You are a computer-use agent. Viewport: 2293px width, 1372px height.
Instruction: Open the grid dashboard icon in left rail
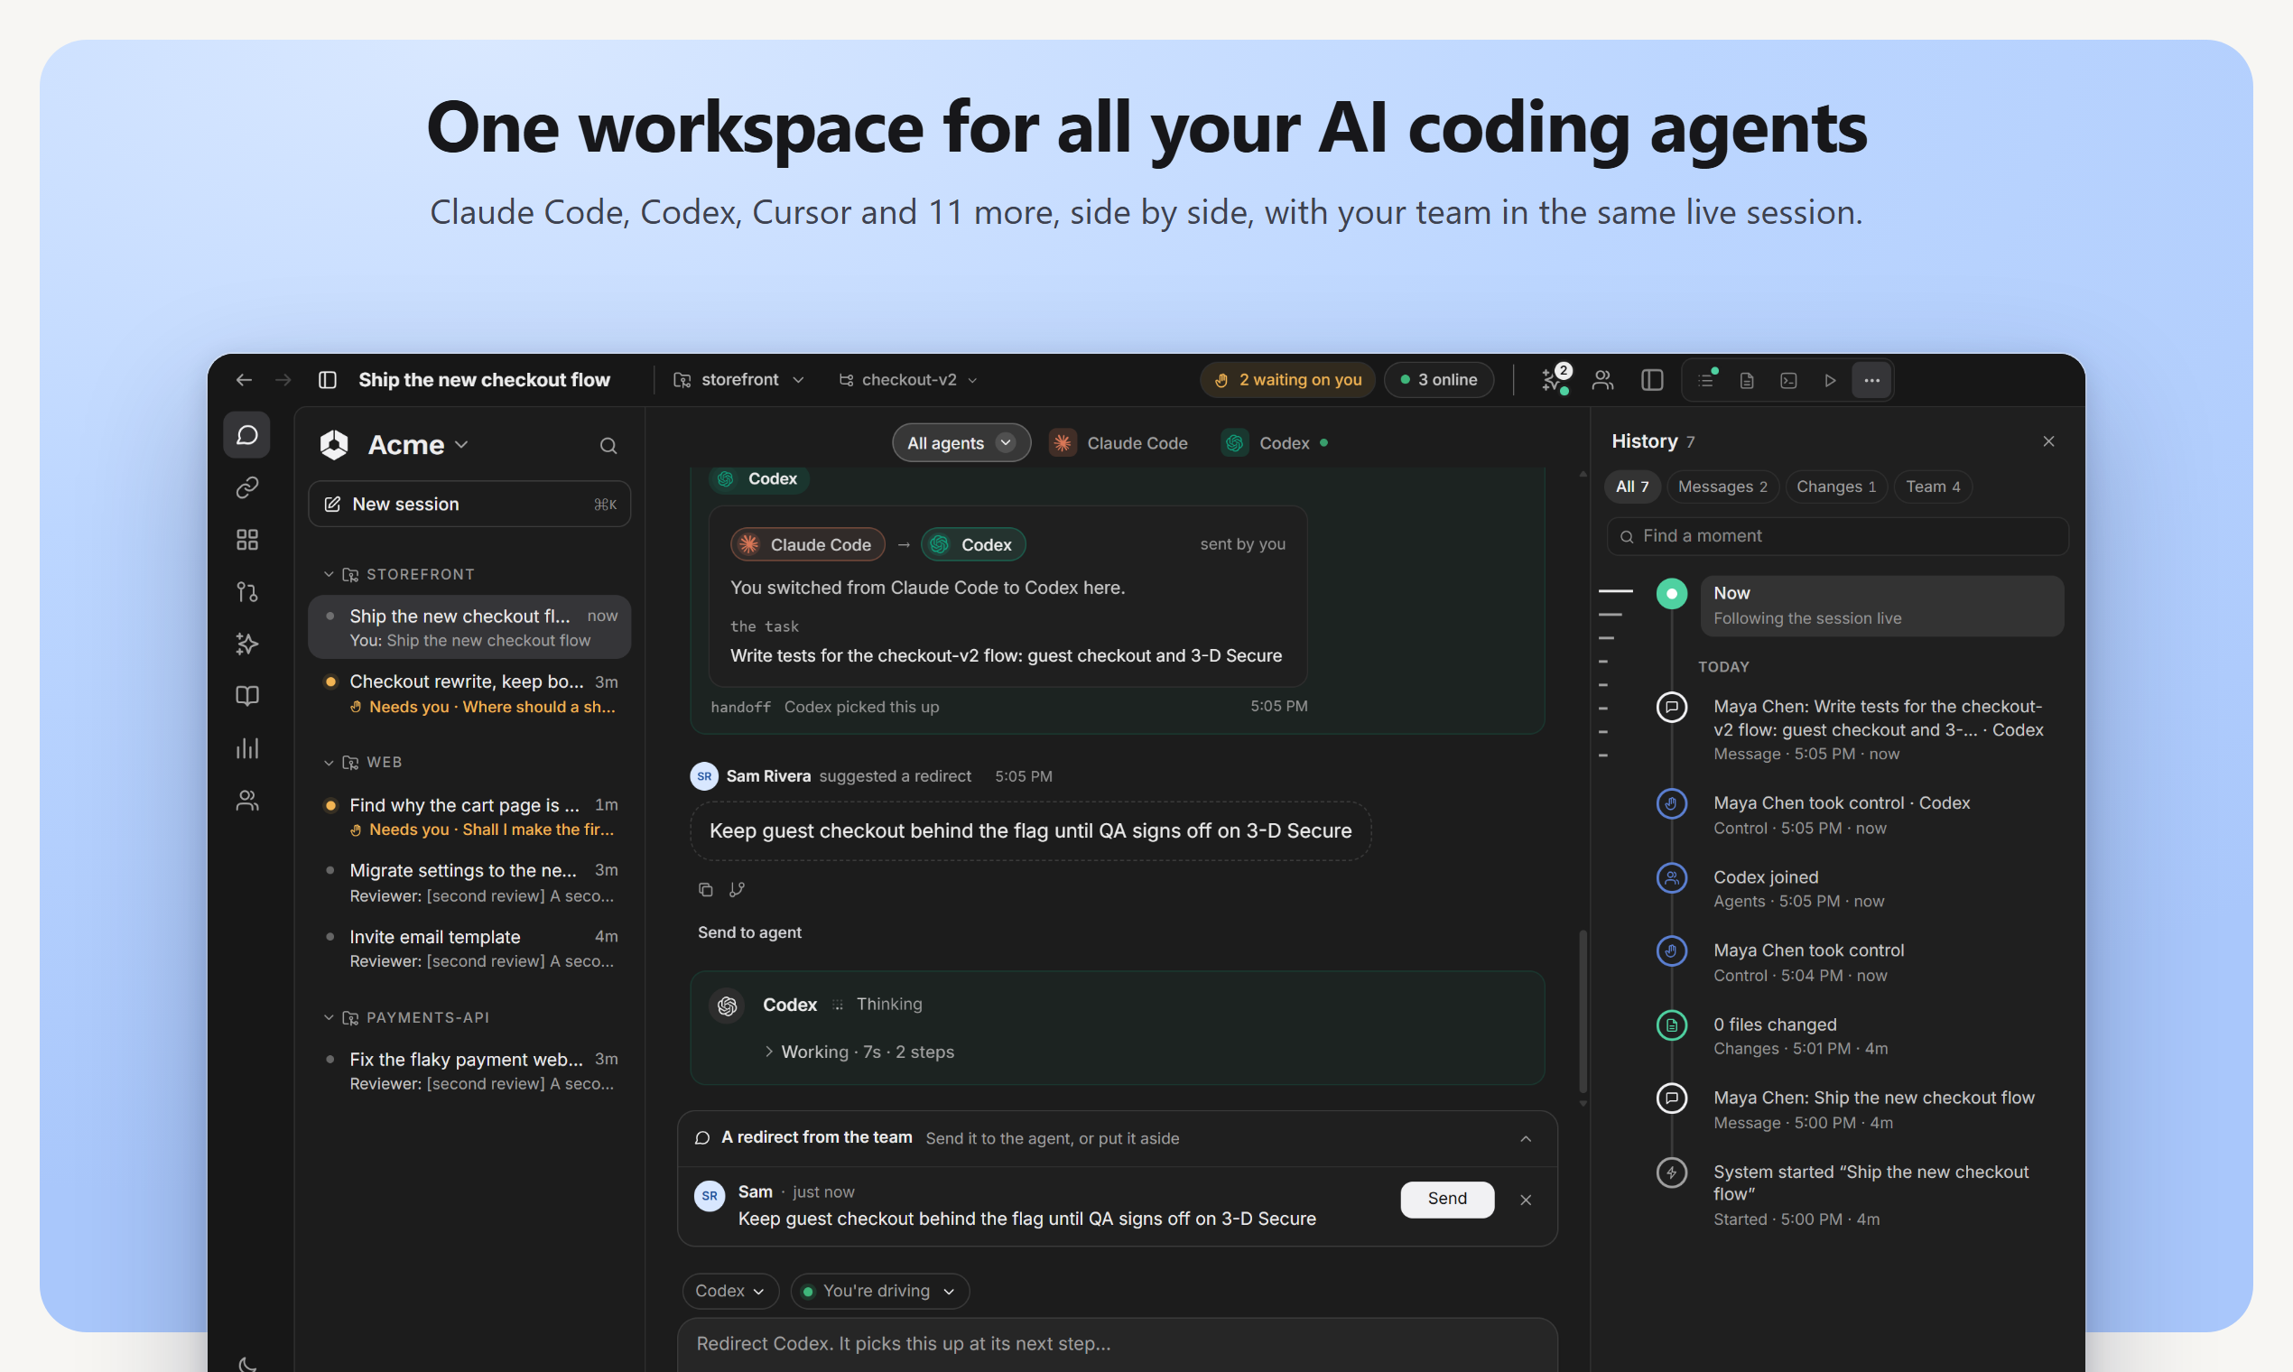pyautogui.click(x=246, y=540)
